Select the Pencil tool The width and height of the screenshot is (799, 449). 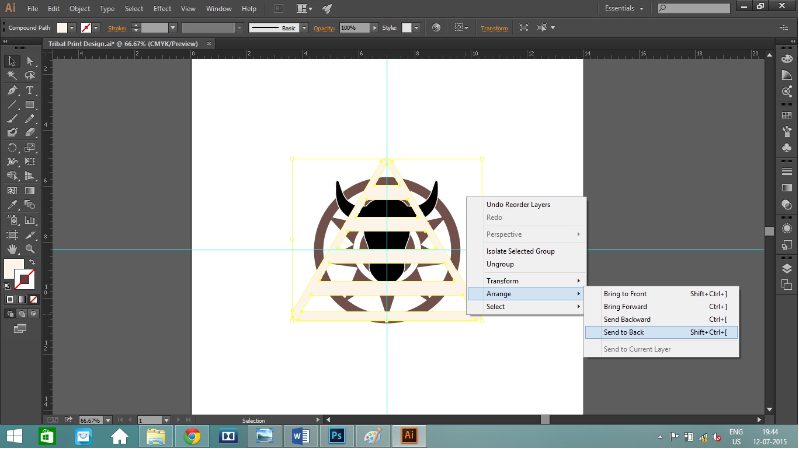pos(30,119)
